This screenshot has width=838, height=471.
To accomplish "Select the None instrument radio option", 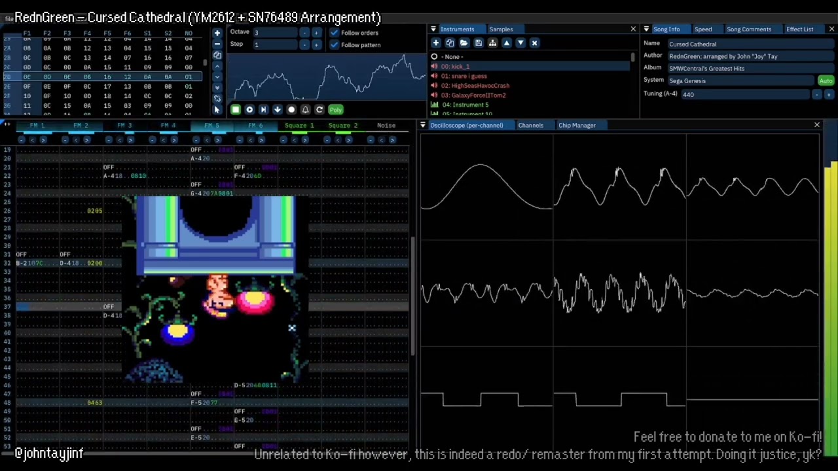I will tap(434, 57).
